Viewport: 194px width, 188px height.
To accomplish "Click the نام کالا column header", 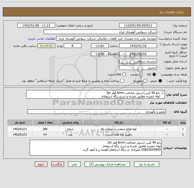I will (x=119, y=122).
